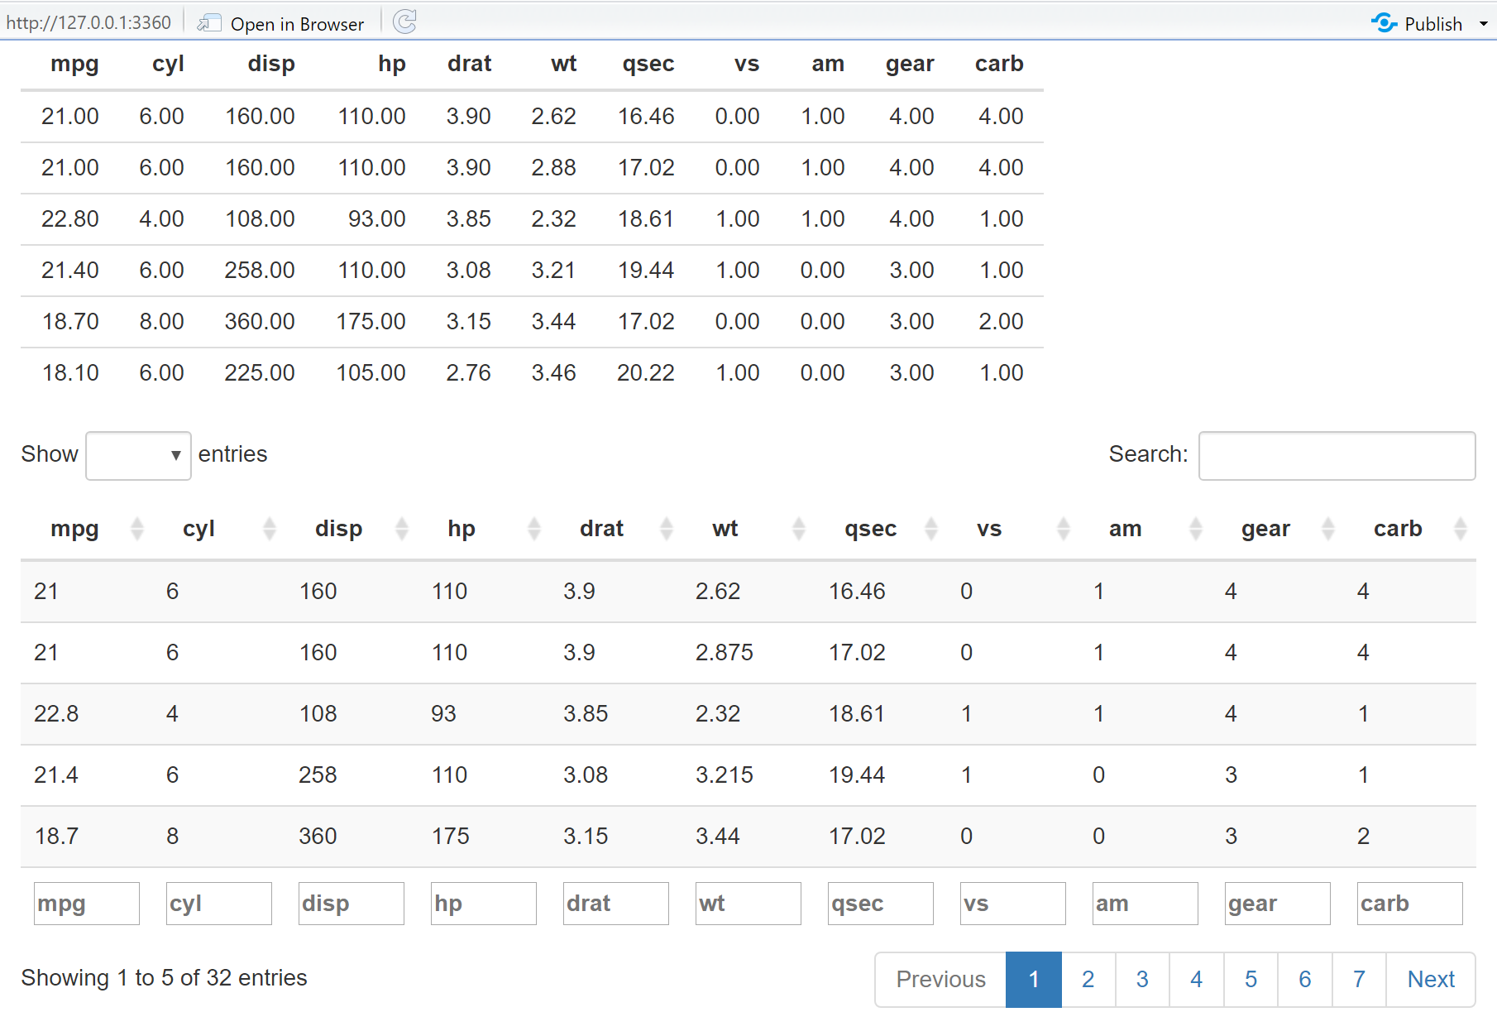Image resolution: width=1497 pixels, height=1036 pixels.
Task: Click cell 3.215 in wt column
Action: (725, 775)
